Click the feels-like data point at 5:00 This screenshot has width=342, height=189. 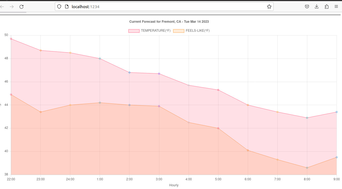218,128
